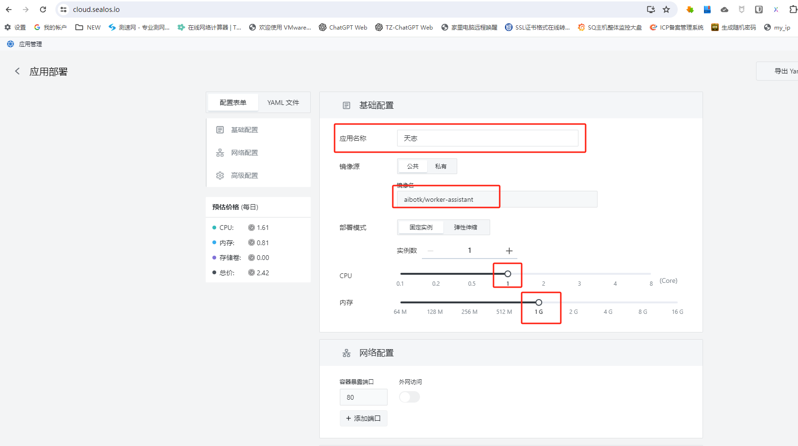This screenshot has height=446, width=798.
Task: Bookmark this page with star icon
Action: [666, 10]
